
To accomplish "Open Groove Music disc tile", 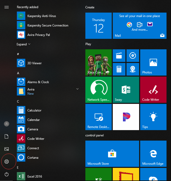I will (133, 56).
